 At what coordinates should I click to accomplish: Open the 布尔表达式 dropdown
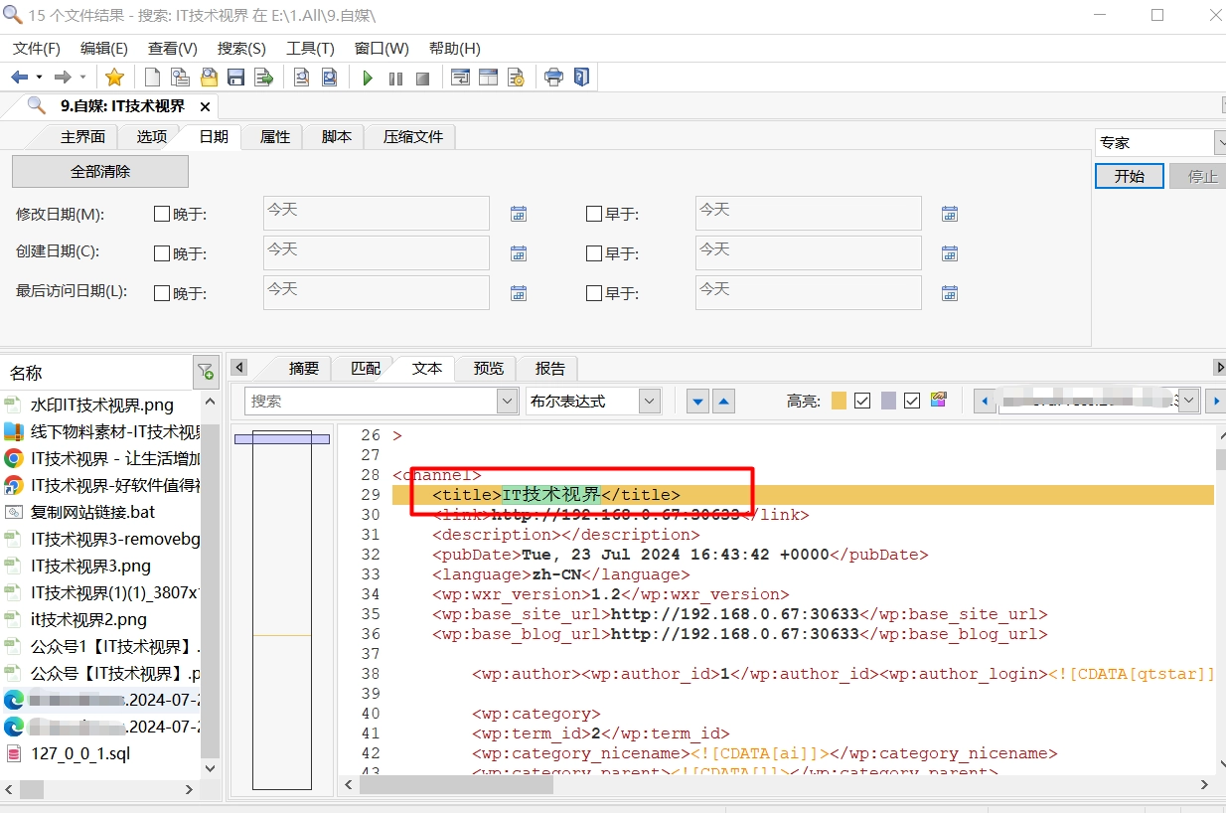650,402
